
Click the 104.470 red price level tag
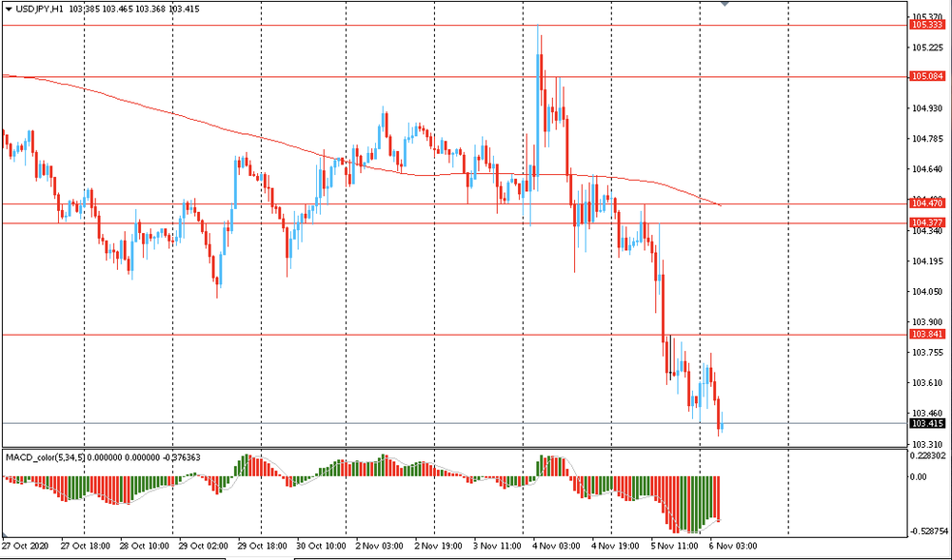pyautogui.click(x=927, y=203)
